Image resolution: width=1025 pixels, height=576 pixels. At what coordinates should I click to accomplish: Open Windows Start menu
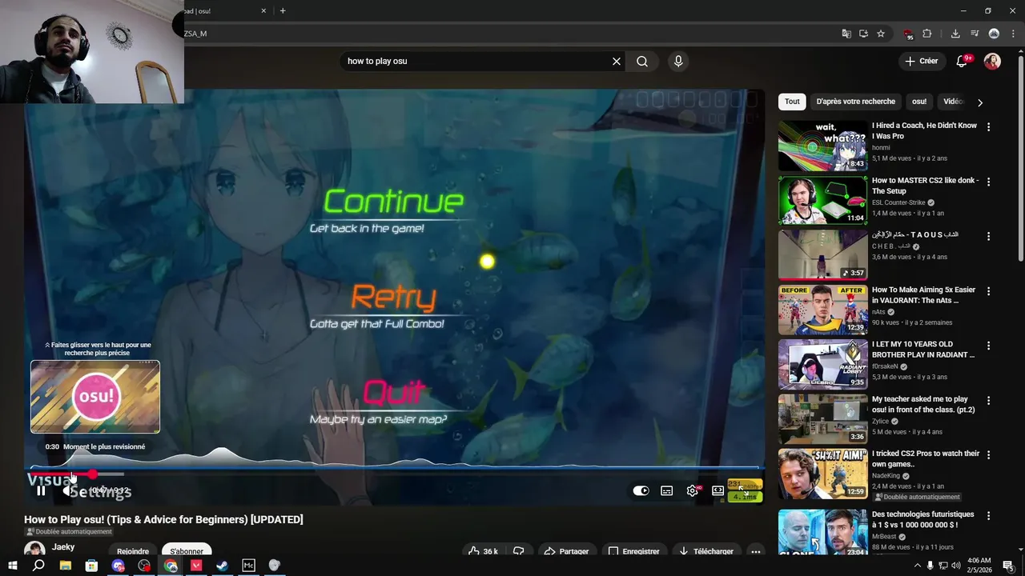(12, 566)
